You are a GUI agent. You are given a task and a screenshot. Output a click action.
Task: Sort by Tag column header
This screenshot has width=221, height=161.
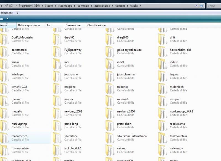pos(54,25)
